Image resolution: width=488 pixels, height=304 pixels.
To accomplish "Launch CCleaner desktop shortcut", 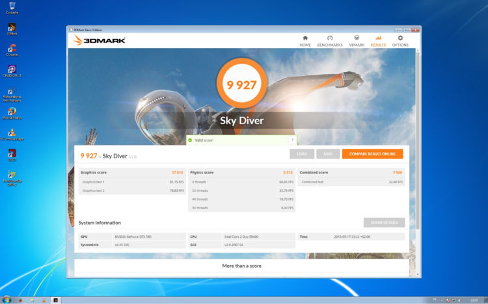I will point(12,50).
